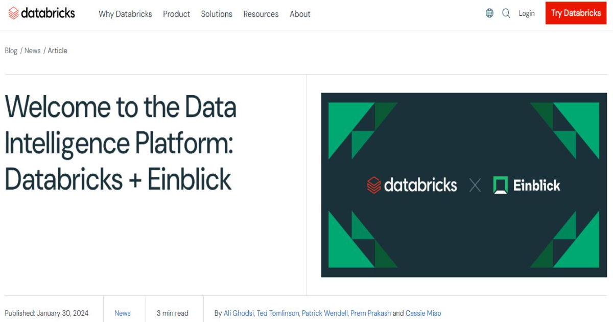This screenshot has height=322, width=613.
Task: Go to News breadcrumb
Action: [32, 51]
